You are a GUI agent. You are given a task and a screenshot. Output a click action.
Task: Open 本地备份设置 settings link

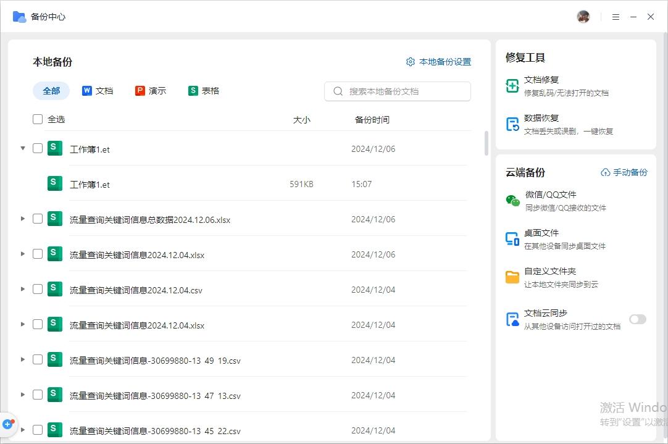438,62
